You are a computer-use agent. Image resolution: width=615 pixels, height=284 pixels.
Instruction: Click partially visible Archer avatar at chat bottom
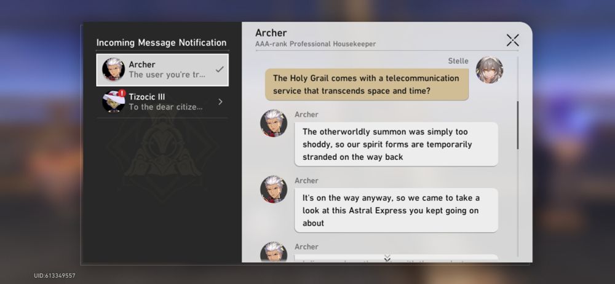pos(274,252)
